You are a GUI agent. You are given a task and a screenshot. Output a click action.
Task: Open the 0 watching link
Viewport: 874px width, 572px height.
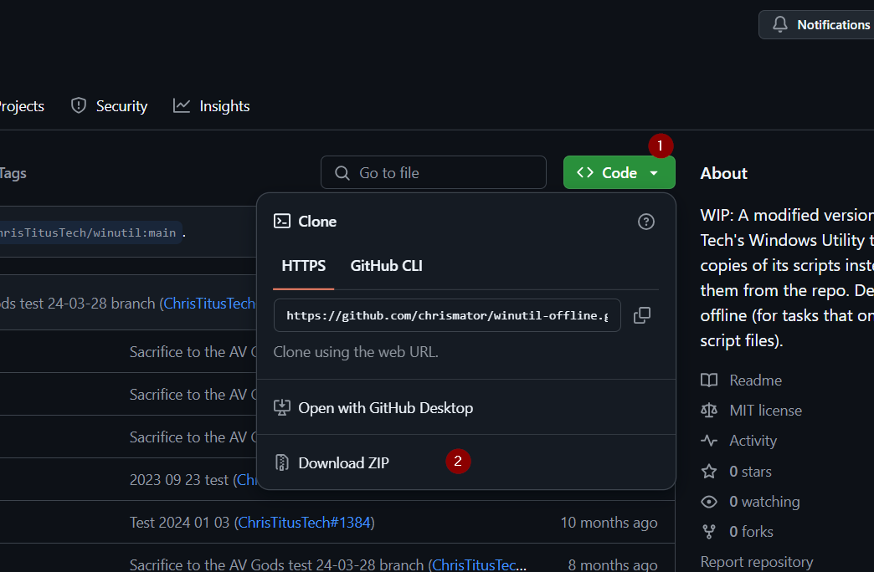[x=764, y=502]
